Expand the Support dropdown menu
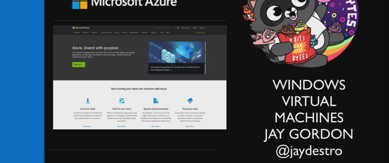This screenshot has width=389, height=163. 154,33
